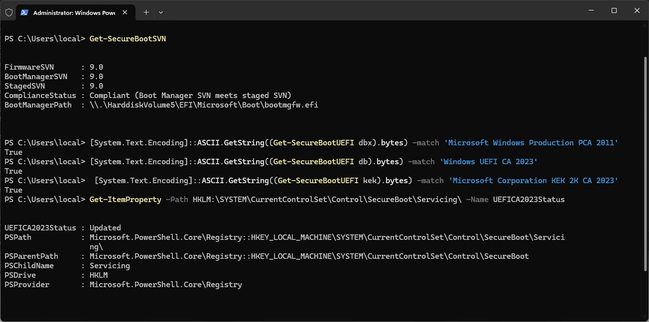Click the Get-ItemProperty cmdlet text
Image resolution: width=649 pixels, height=322 pixels.
click(126, 200)
